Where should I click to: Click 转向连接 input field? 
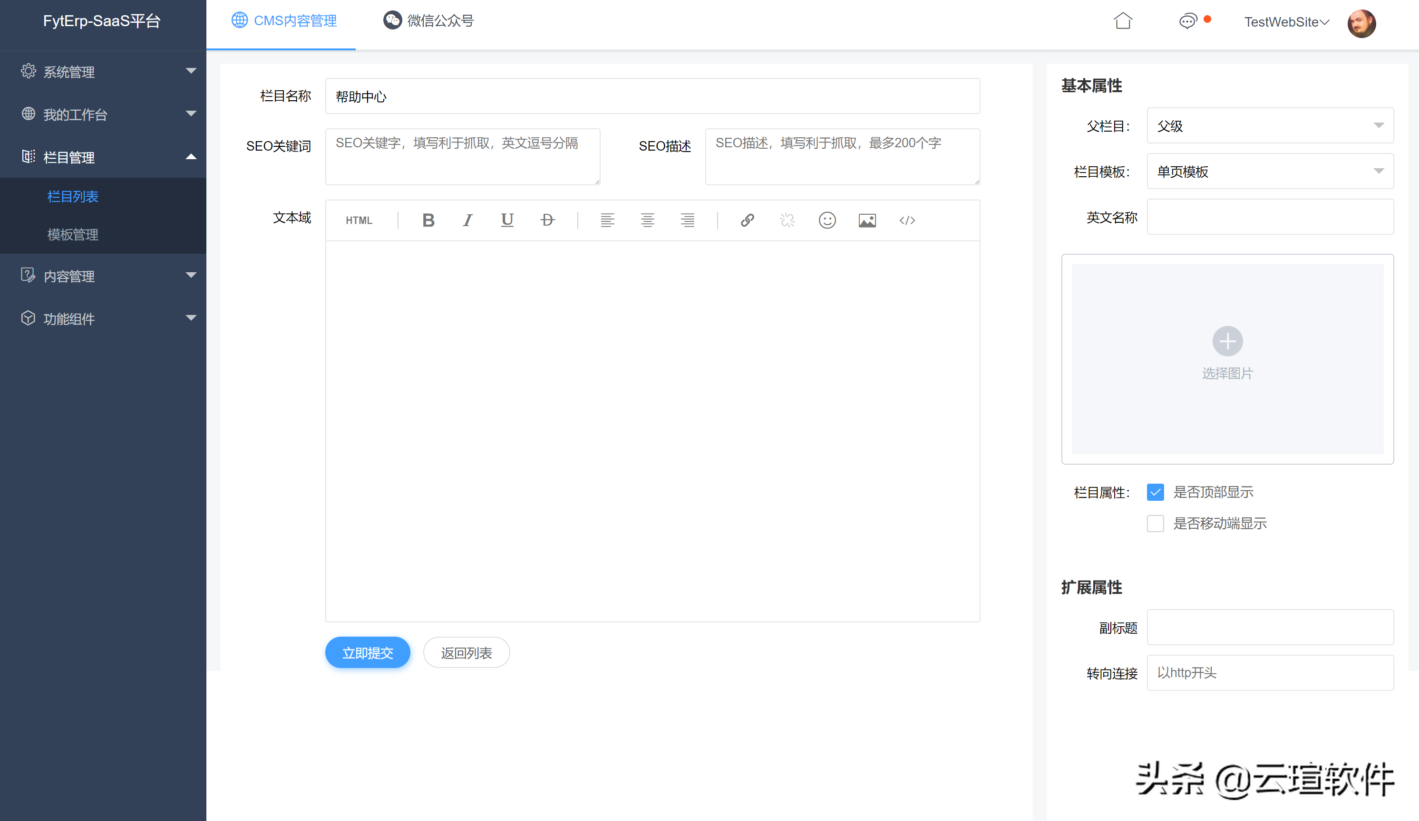1270,672
